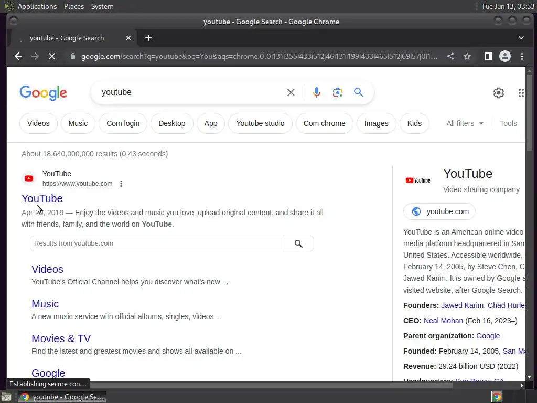
Task: Stop loading the page
Action: (52, 56)
